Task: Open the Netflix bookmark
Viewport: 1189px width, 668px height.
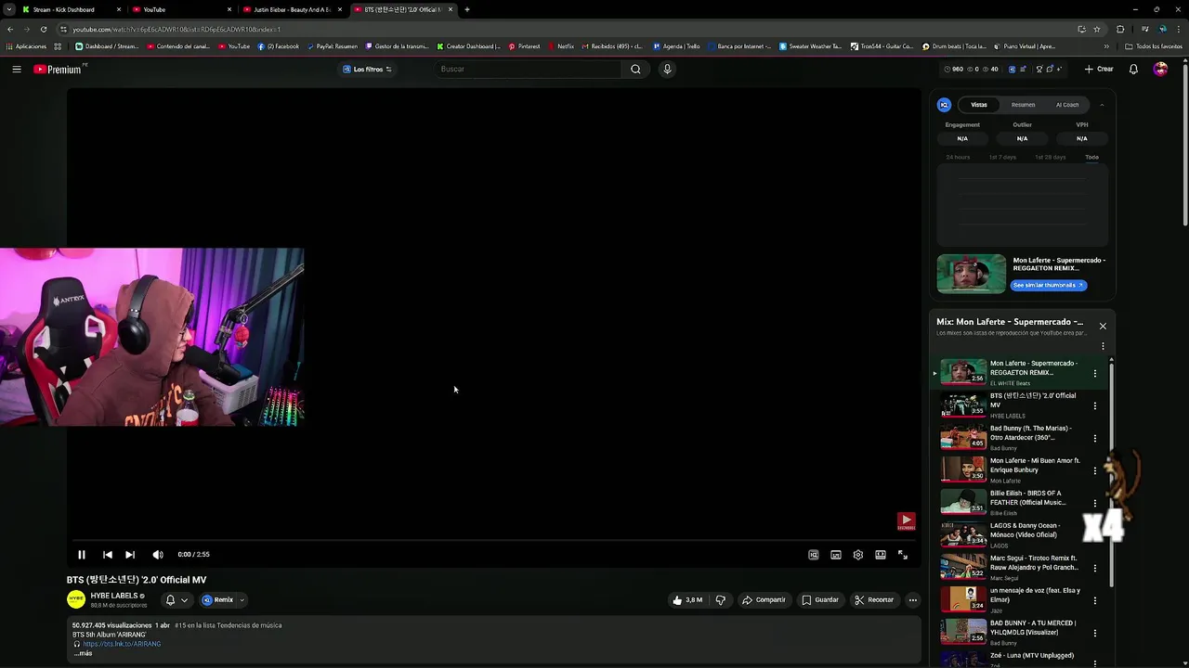Action: (560, 46)
